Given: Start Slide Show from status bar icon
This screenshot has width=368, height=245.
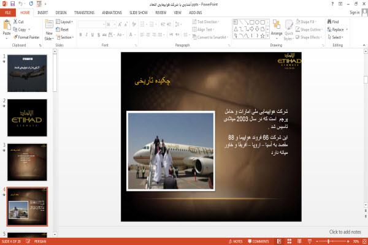Looking at the screenshot, I should (310, 241).
